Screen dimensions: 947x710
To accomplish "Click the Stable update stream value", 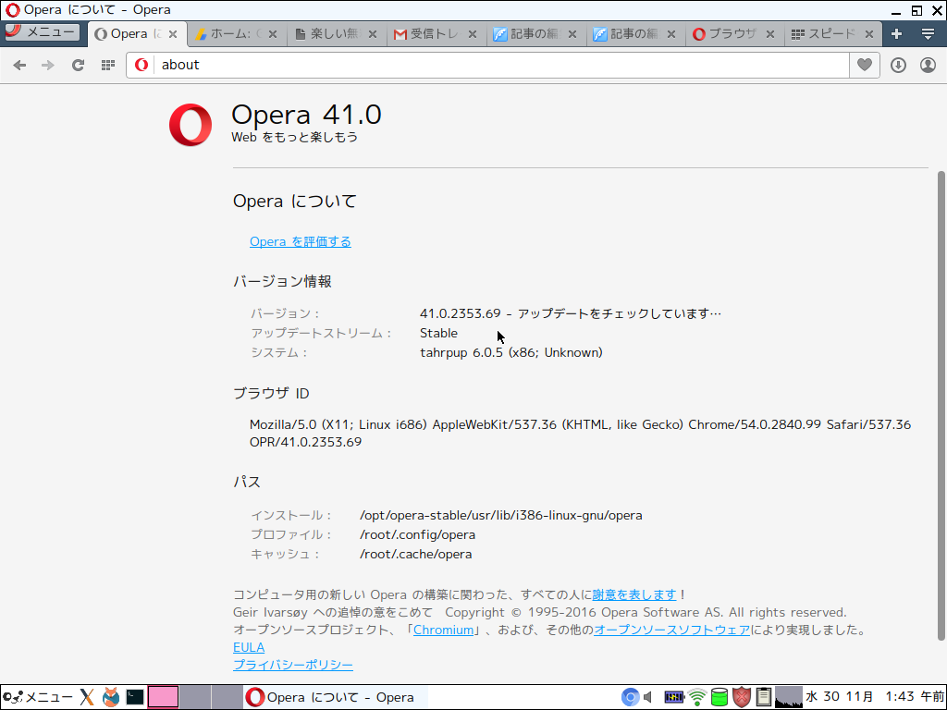I will tap(438, 333).
